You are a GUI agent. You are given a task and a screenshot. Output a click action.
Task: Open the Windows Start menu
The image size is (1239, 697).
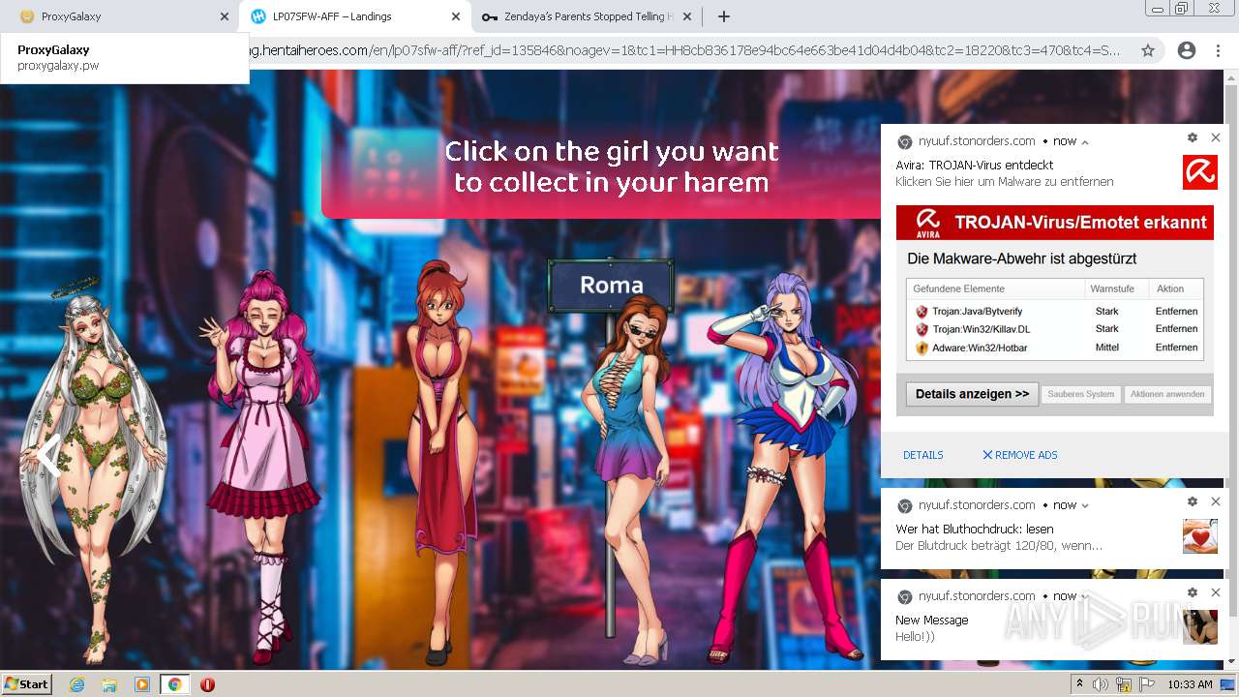(x=27, y=683)
